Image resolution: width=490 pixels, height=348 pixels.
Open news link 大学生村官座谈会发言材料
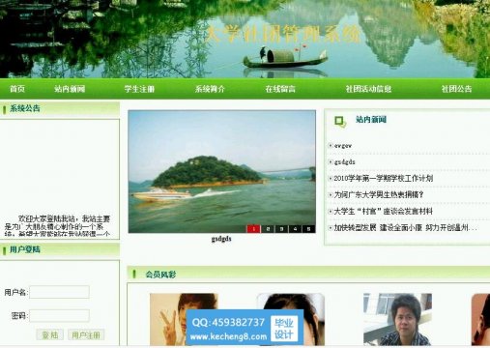pyautogui.click(x=383, y=212)
